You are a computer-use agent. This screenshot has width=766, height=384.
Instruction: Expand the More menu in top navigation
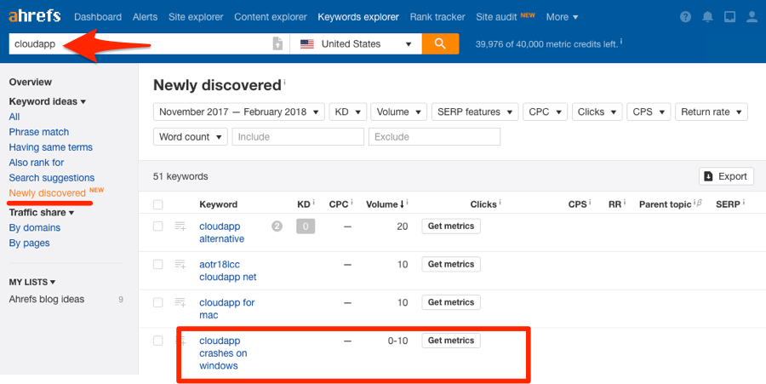coord(562,17)
